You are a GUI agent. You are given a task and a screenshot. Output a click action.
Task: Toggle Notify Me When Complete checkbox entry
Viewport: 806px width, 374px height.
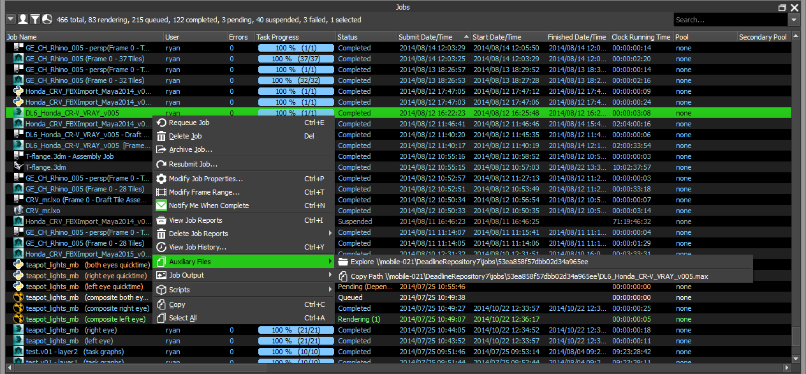click(x=244, y=206)
